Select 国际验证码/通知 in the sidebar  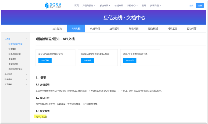click(x=15, y=69)
